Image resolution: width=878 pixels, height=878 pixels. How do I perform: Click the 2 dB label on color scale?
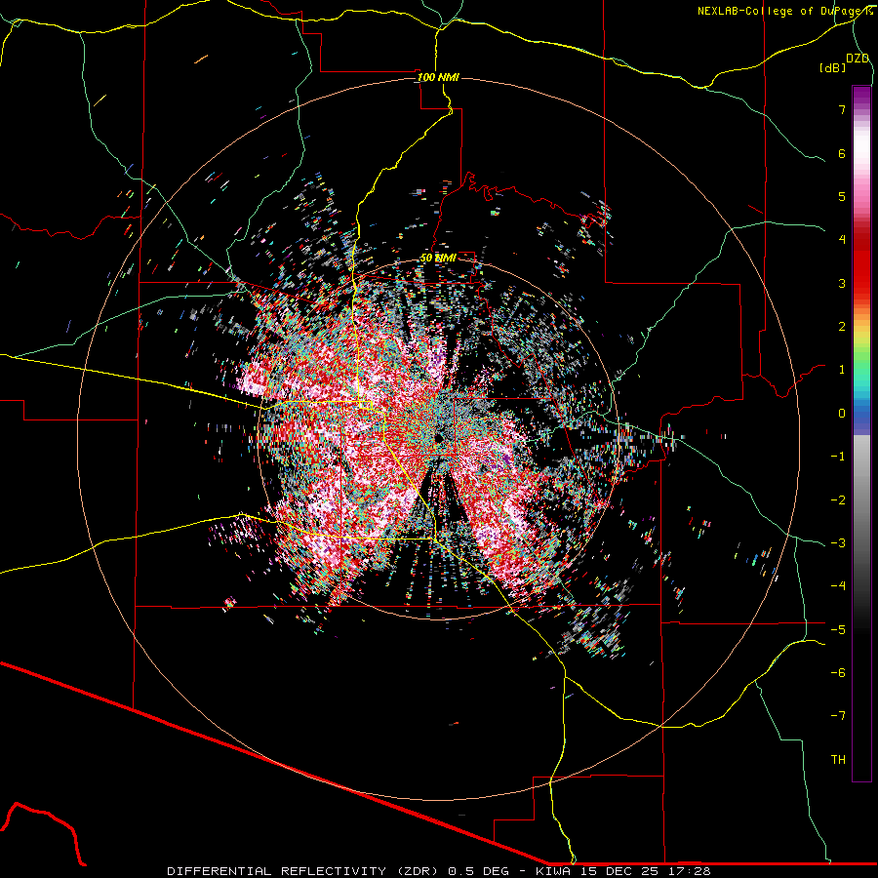(842, 327)
